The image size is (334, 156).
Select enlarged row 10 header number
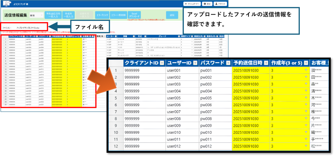click(x=116, y=133)
